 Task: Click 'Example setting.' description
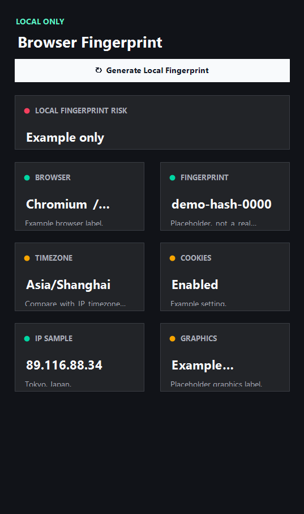(x=198, y=304)
